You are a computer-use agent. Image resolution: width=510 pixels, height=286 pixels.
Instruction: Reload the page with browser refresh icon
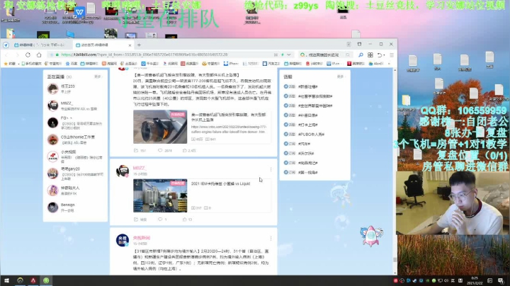[x=28, y=55]
